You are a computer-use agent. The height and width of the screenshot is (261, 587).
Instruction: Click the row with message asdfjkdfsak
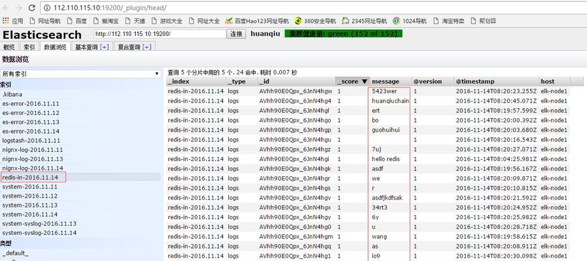(x=369, y=198)
